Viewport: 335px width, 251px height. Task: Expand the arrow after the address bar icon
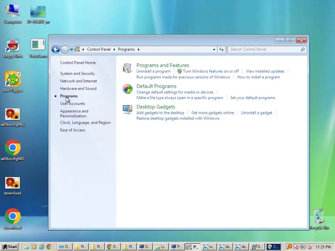pos(83,49)
